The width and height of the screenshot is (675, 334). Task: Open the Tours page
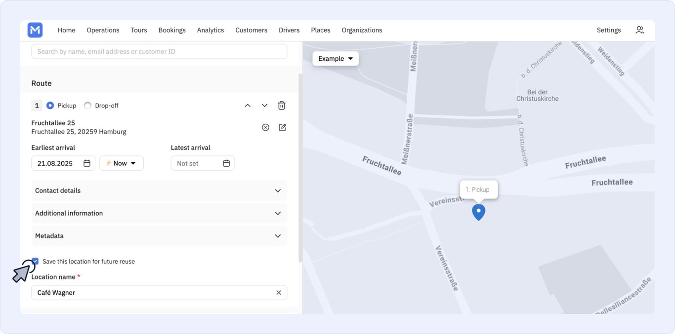pos(139,30)
